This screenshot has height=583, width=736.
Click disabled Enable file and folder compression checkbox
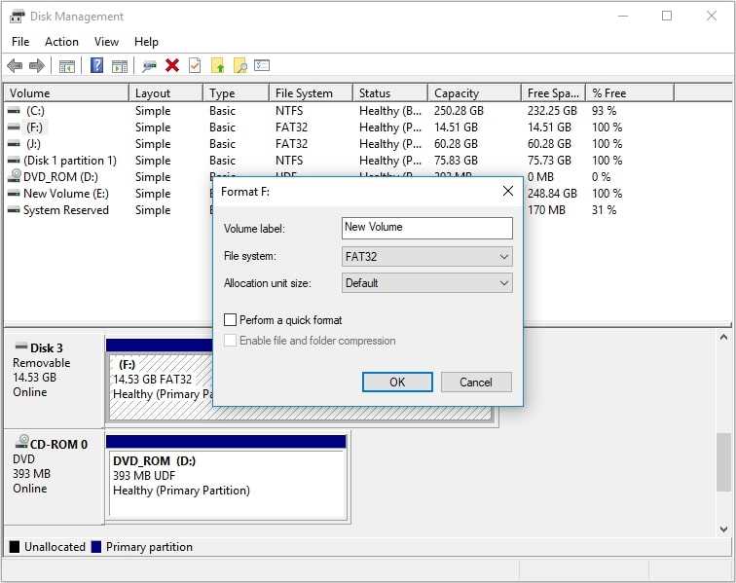click(x=230, y=341)
